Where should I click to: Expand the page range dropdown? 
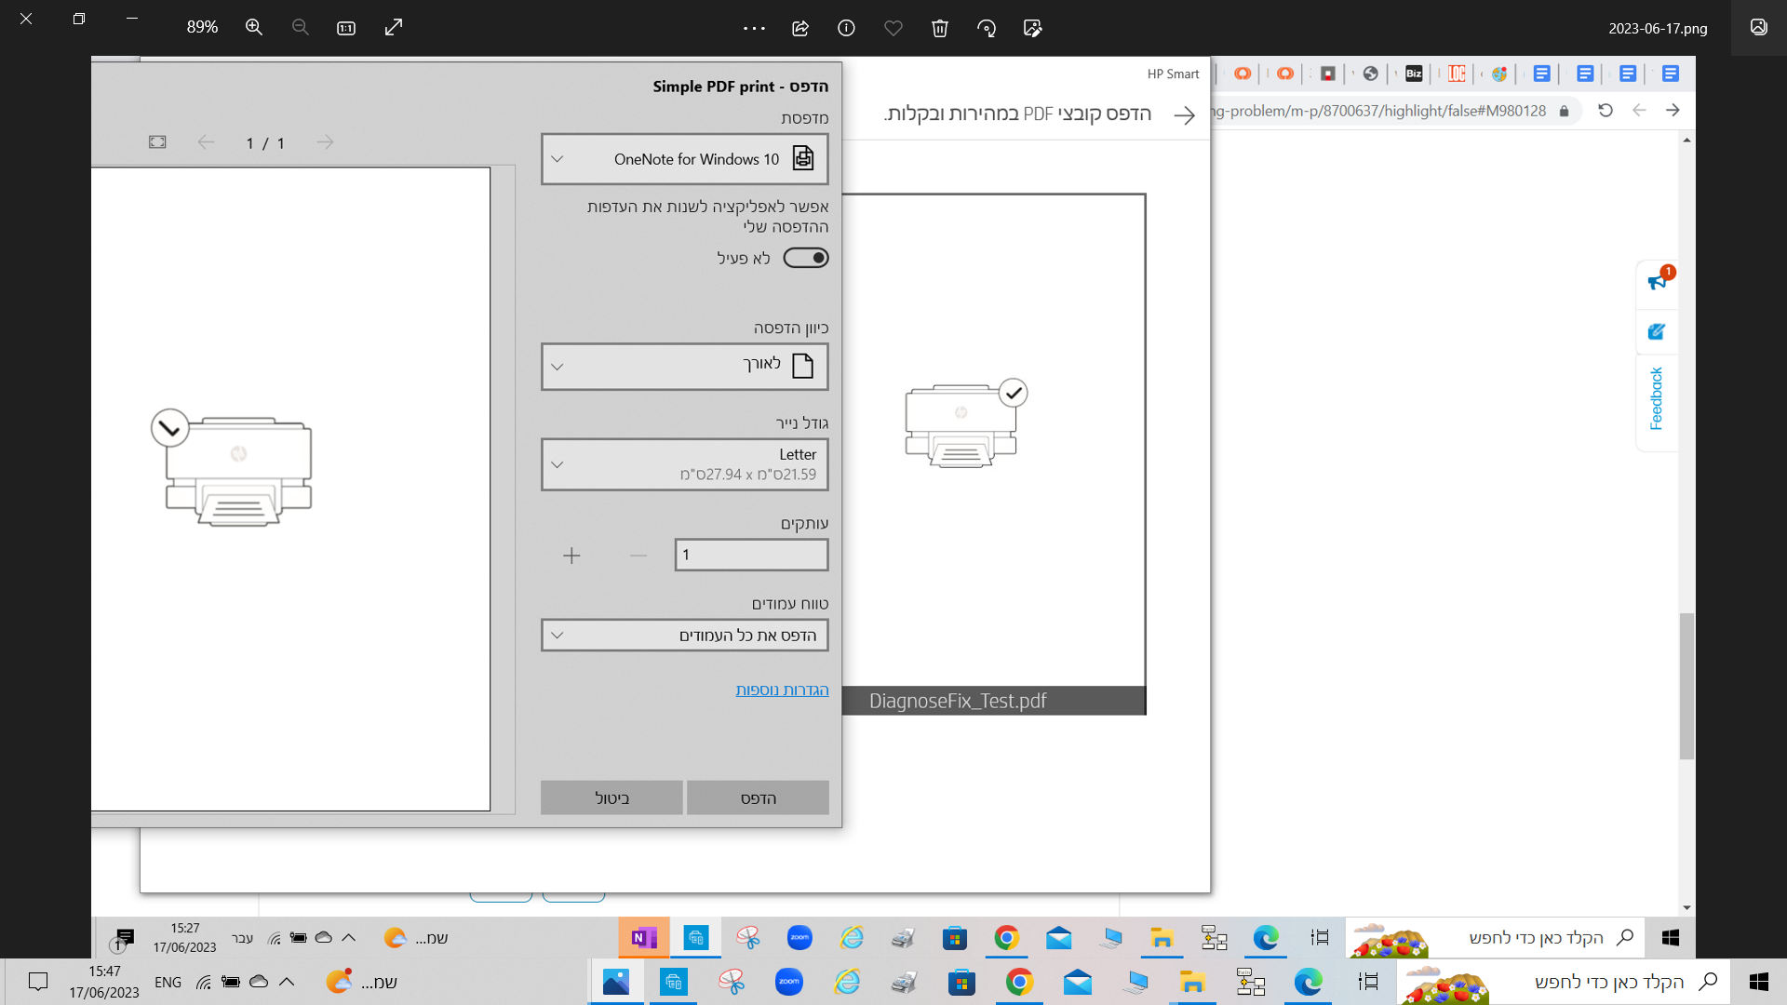685,636
